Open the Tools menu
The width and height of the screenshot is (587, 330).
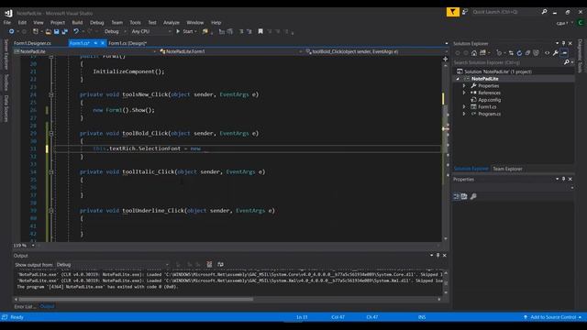[135, 22]
